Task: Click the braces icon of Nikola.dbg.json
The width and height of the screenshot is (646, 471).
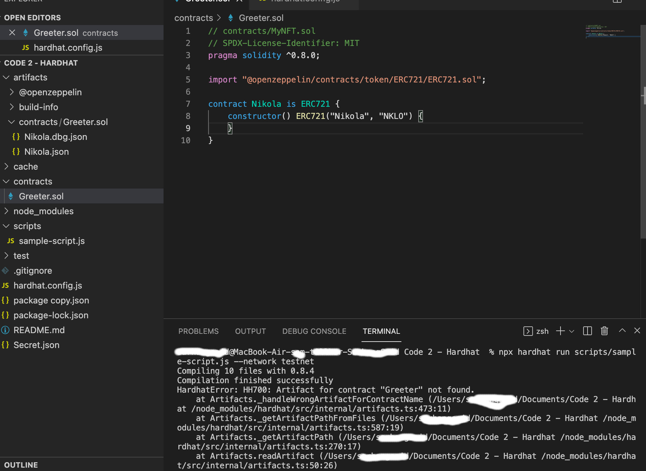Action: (16, 137)
